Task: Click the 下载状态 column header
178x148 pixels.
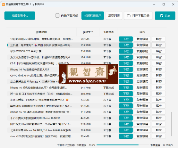Action: [x=109, y=32]
